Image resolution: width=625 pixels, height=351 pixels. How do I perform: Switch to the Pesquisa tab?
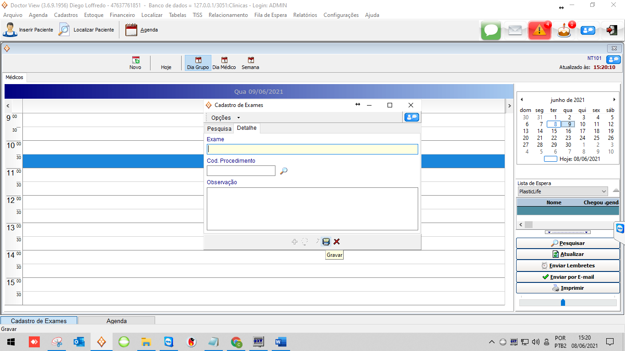[219, 129]
